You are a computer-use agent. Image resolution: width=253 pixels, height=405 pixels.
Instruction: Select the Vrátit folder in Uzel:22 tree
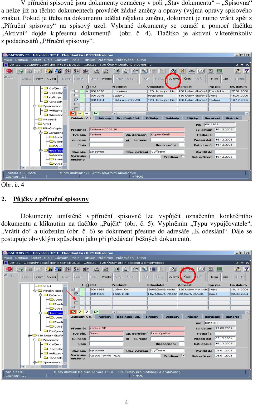(45, 286)
